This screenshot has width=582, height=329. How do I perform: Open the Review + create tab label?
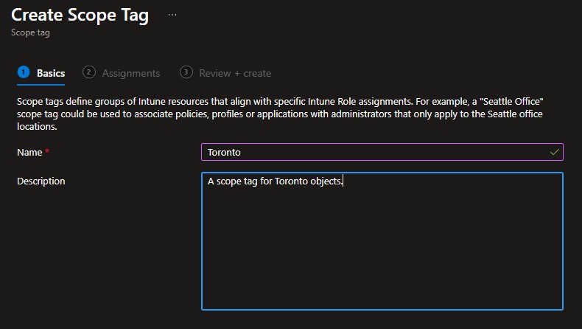235,73
